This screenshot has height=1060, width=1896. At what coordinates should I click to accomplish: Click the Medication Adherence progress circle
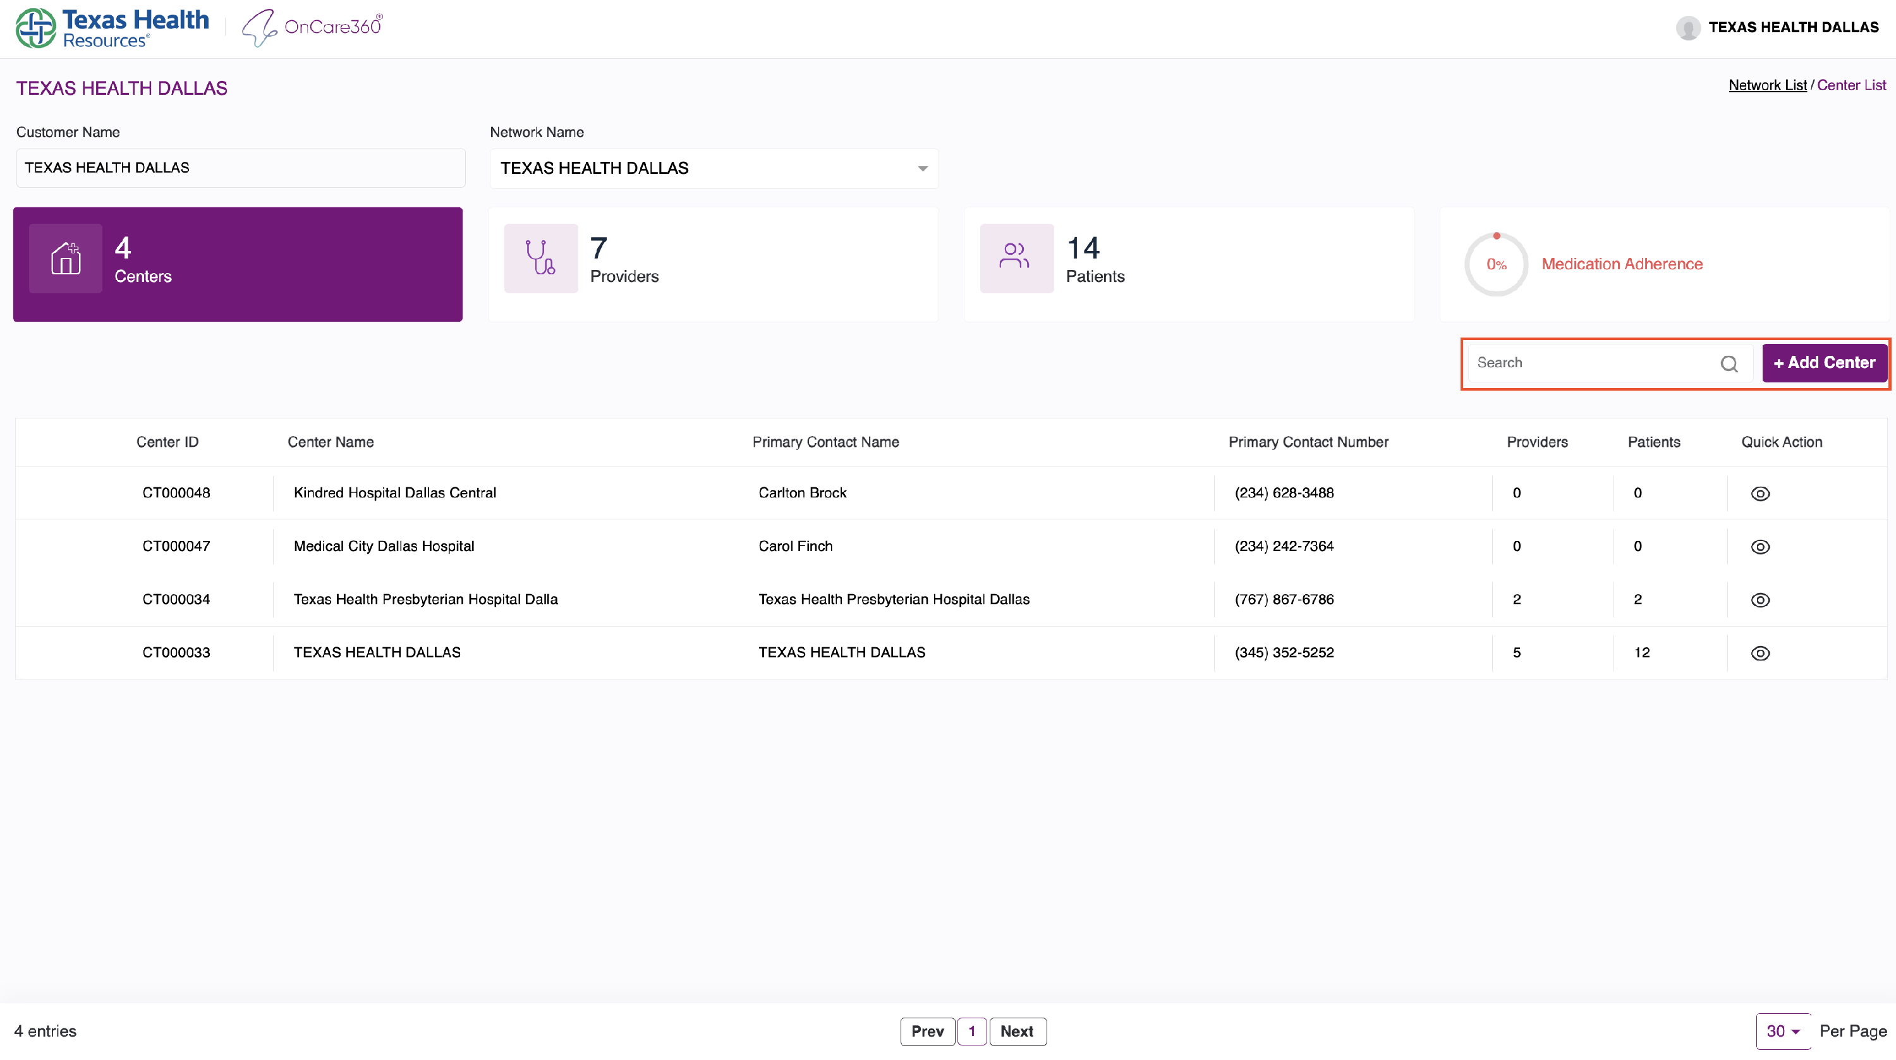[x=1495, y=264]
